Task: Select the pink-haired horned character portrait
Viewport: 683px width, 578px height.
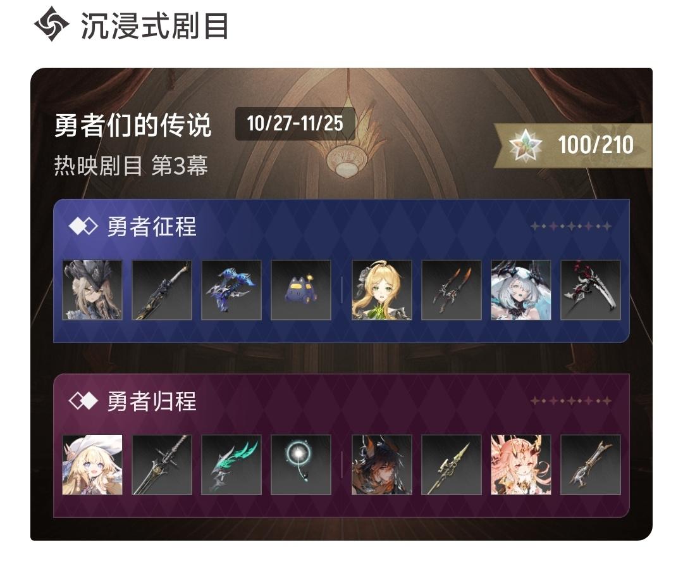Action: [x=521, y=465]
